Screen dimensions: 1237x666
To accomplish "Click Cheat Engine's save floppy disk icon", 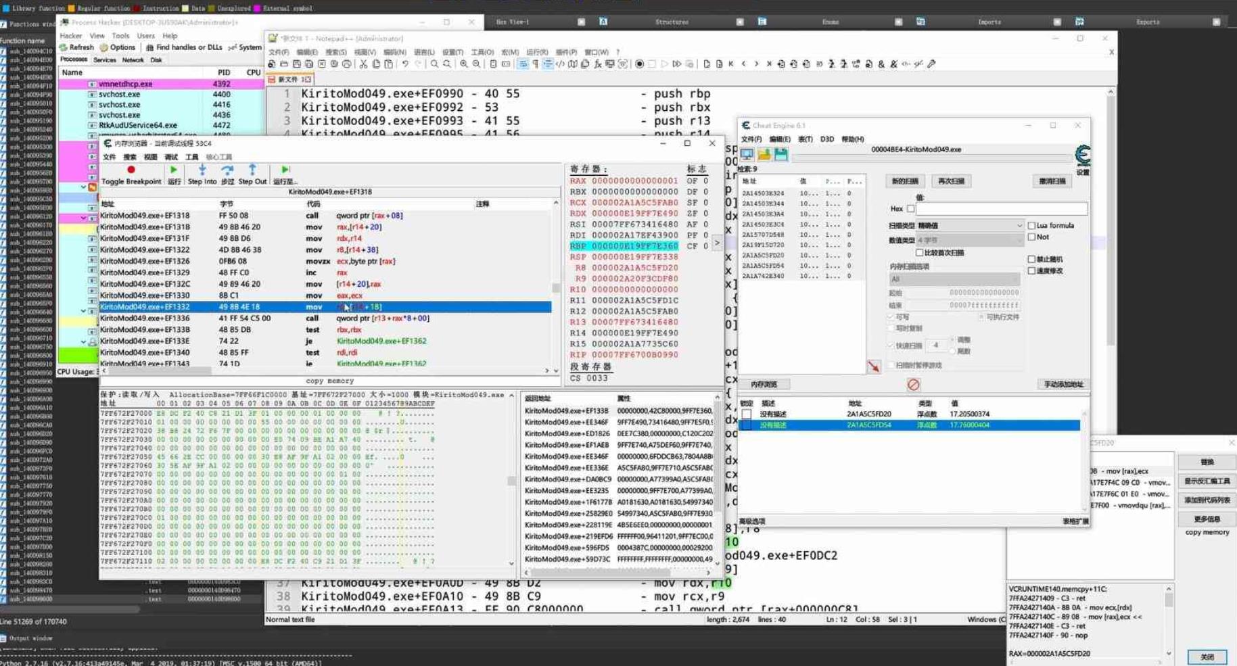I will tap(781, 155).
